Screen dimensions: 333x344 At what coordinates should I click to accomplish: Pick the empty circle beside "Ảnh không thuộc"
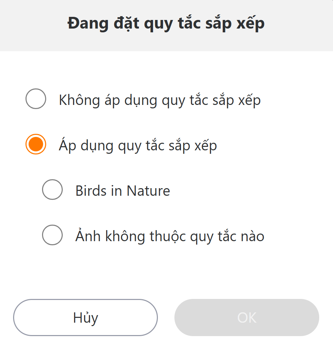click(52, 235)
